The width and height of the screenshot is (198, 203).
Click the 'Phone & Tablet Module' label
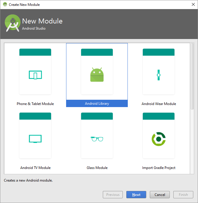coord(35,104)
